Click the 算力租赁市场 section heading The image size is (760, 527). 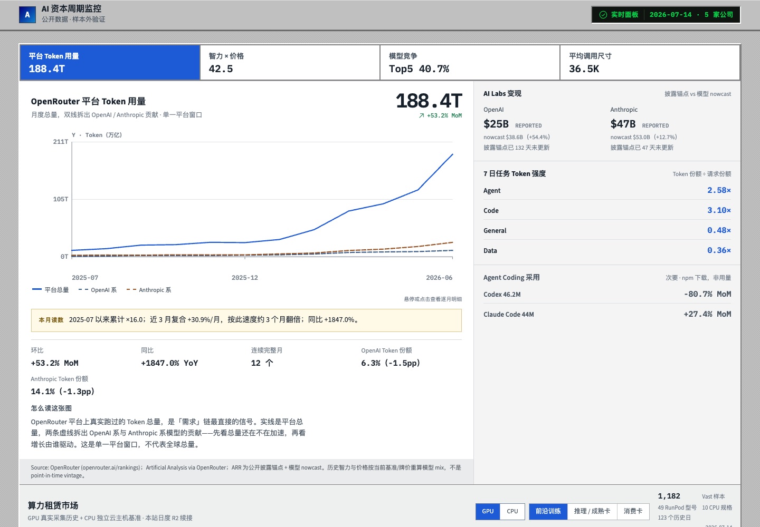point(53,505)
